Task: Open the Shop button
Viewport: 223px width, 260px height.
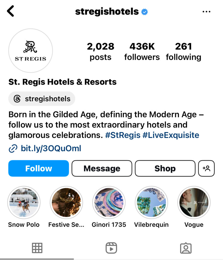Action: point(165,168)
